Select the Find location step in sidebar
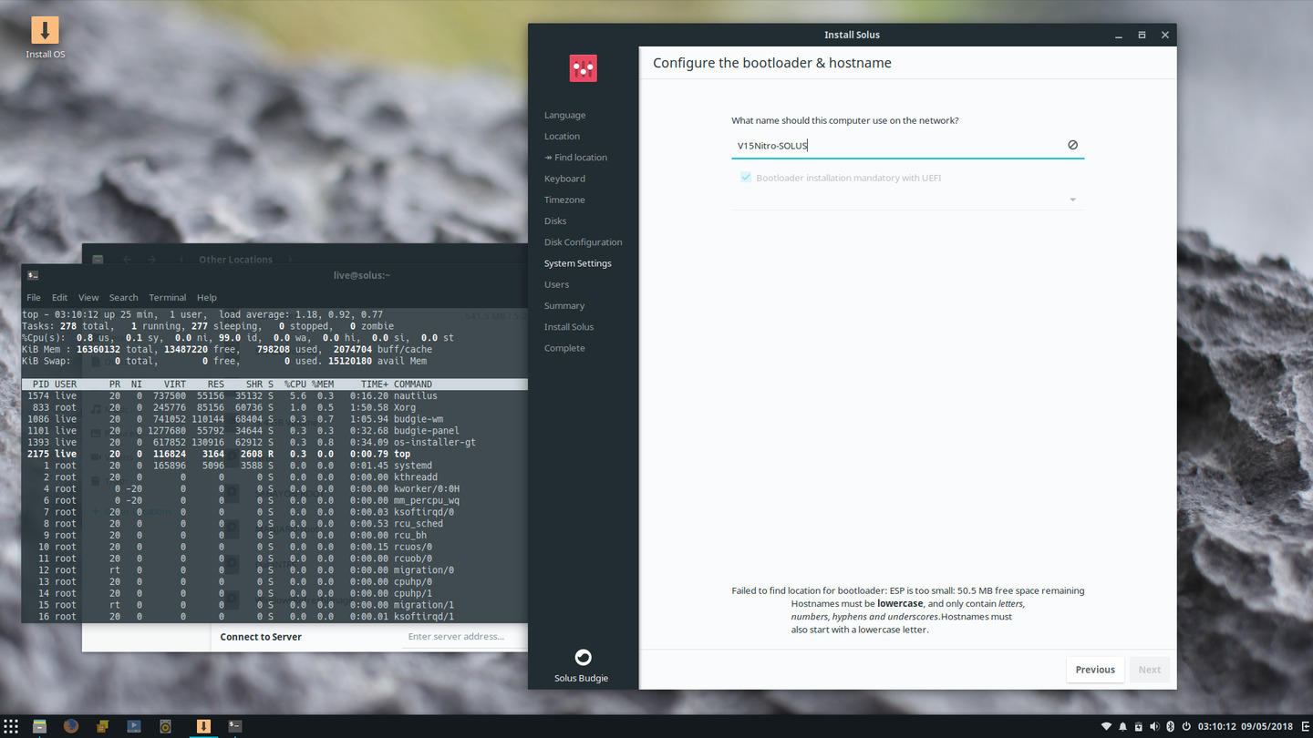This screenshot has width=1313, height=738. [575, 158]
